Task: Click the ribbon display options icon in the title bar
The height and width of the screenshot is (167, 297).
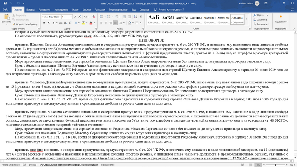Action: 266,3
